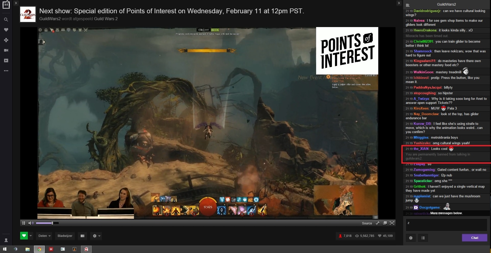Open the red H app in taskbar
Screen dimensions: 491x253
coord(51,249)
